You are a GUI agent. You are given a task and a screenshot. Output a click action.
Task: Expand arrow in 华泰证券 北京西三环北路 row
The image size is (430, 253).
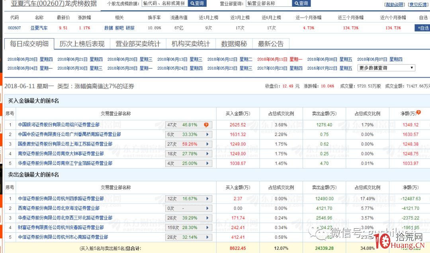coord(207,218)
